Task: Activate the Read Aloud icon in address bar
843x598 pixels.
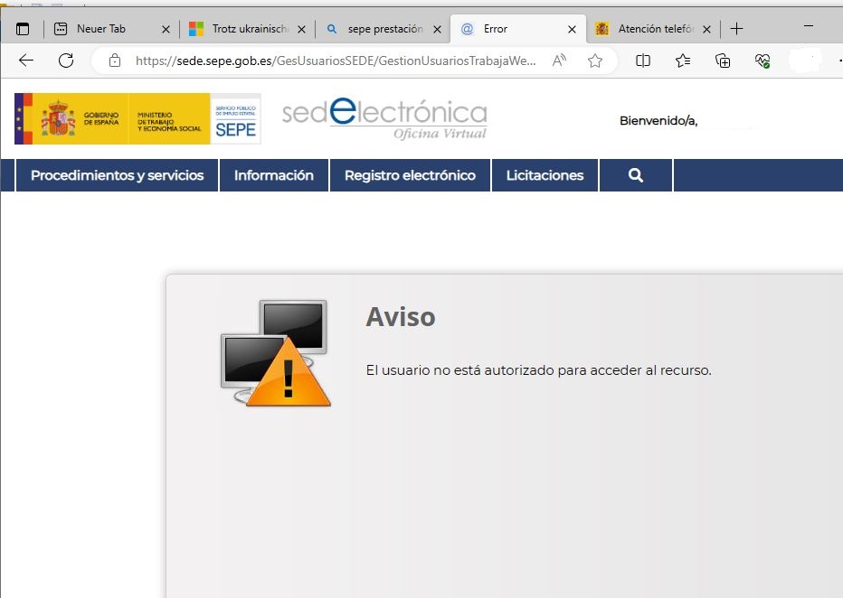Action: [x=559, y=61]
